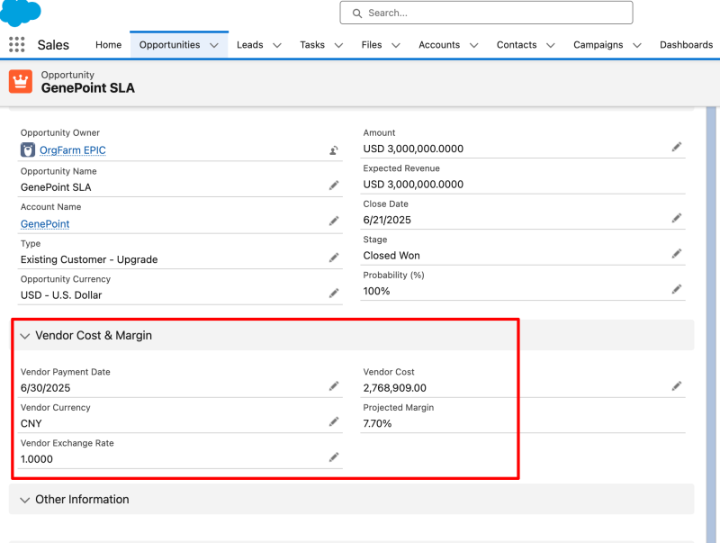Open the GenePoint account link
The image size is (720, 543).
click(45, 223)
